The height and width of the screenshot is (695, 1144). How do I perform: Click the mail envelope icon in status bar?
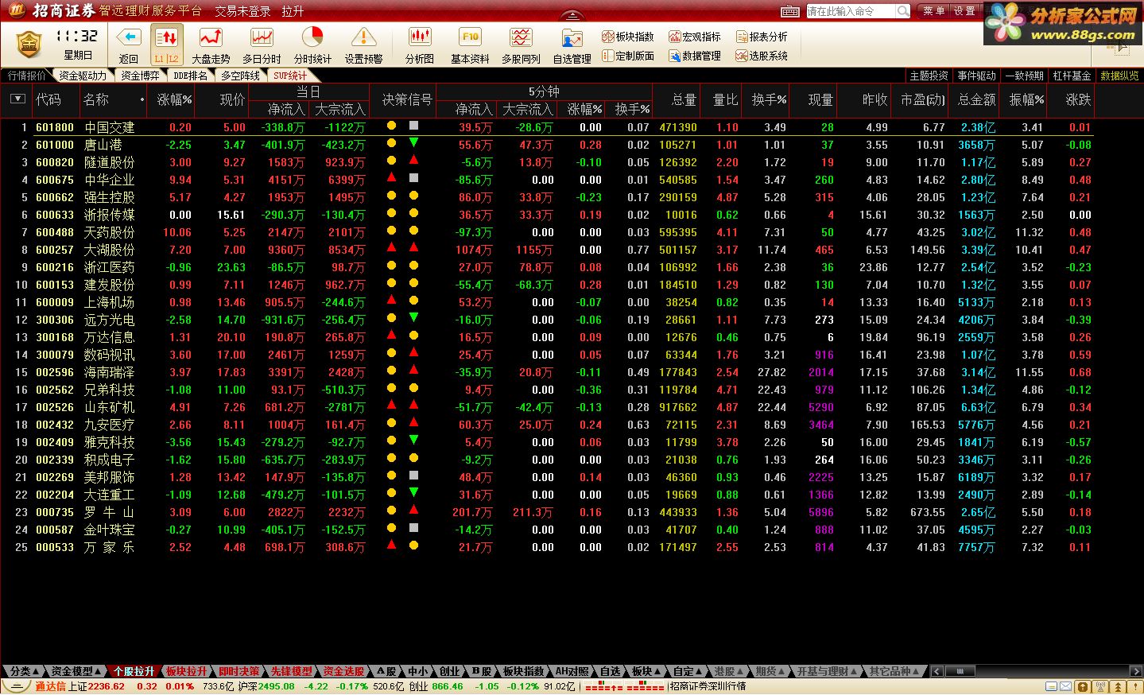click(x=1066, y=687)
